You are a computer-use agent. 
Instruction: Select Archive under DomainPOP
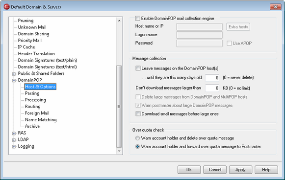[32, 126]
